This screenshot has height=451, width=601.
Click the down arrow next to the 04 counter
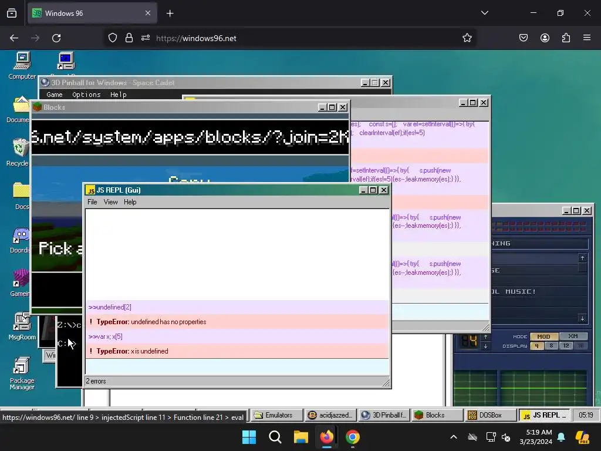coord(485,346)
